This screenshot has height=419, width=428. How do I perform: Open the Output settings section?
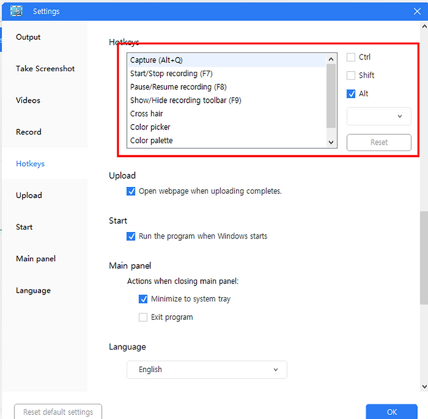click(x=28, y=37)
